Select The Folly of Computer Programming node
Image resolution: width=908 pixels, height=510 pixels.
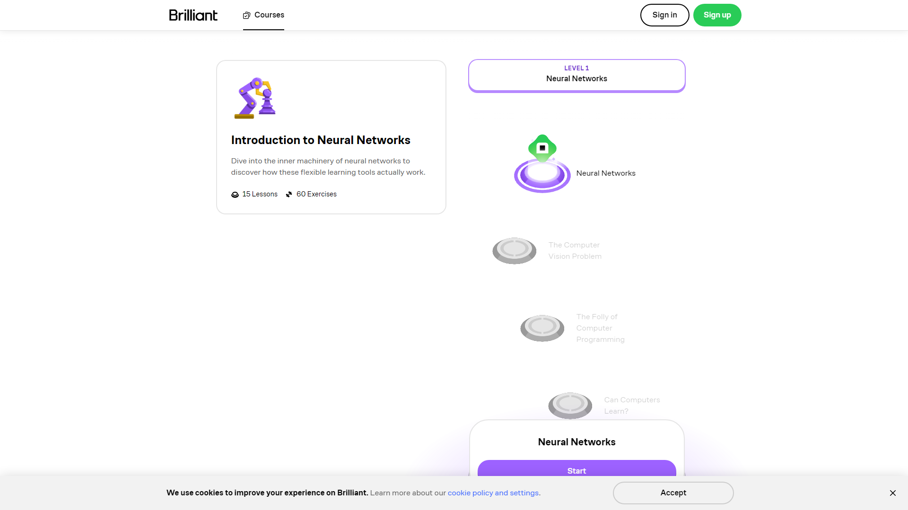point(542,328)
